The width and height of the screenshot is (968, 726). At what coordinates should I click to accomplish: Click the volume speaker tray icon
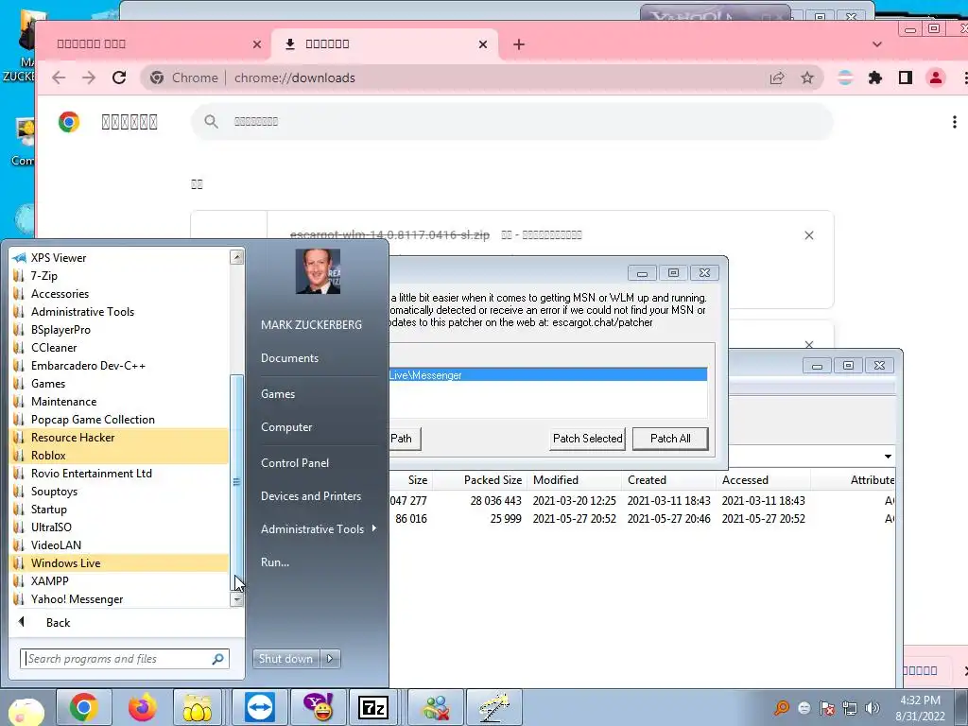[x=873, y=708]
